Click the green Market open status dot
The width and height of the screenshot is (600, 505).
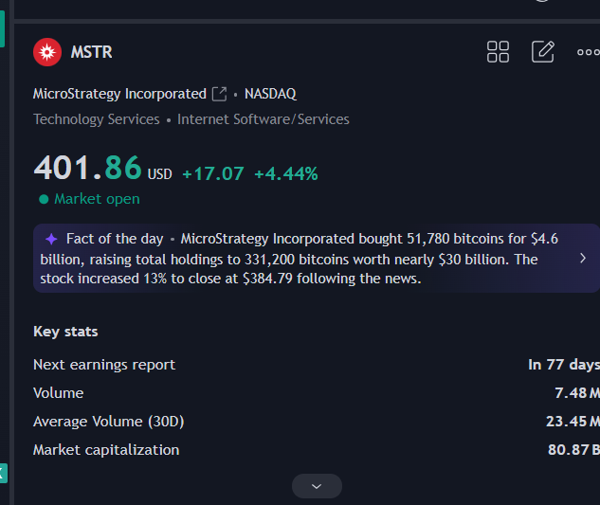coord(44,200)
